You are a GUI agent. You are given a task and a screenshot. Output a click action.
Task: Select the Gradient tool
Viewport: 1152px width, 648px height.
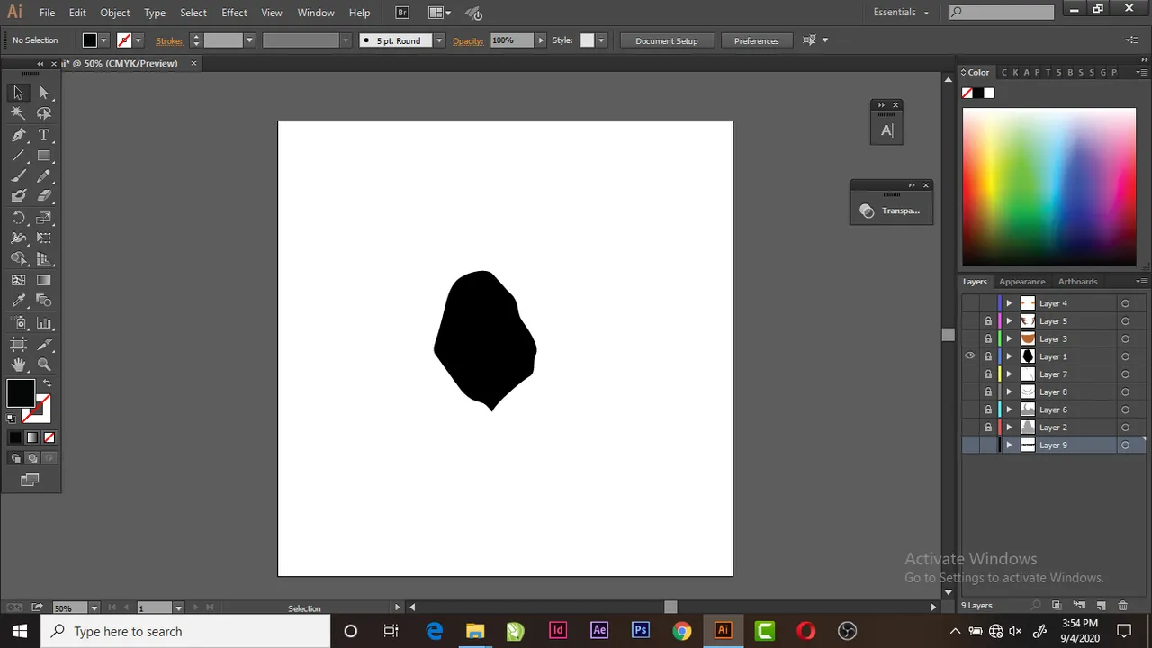tap(44, 280)
